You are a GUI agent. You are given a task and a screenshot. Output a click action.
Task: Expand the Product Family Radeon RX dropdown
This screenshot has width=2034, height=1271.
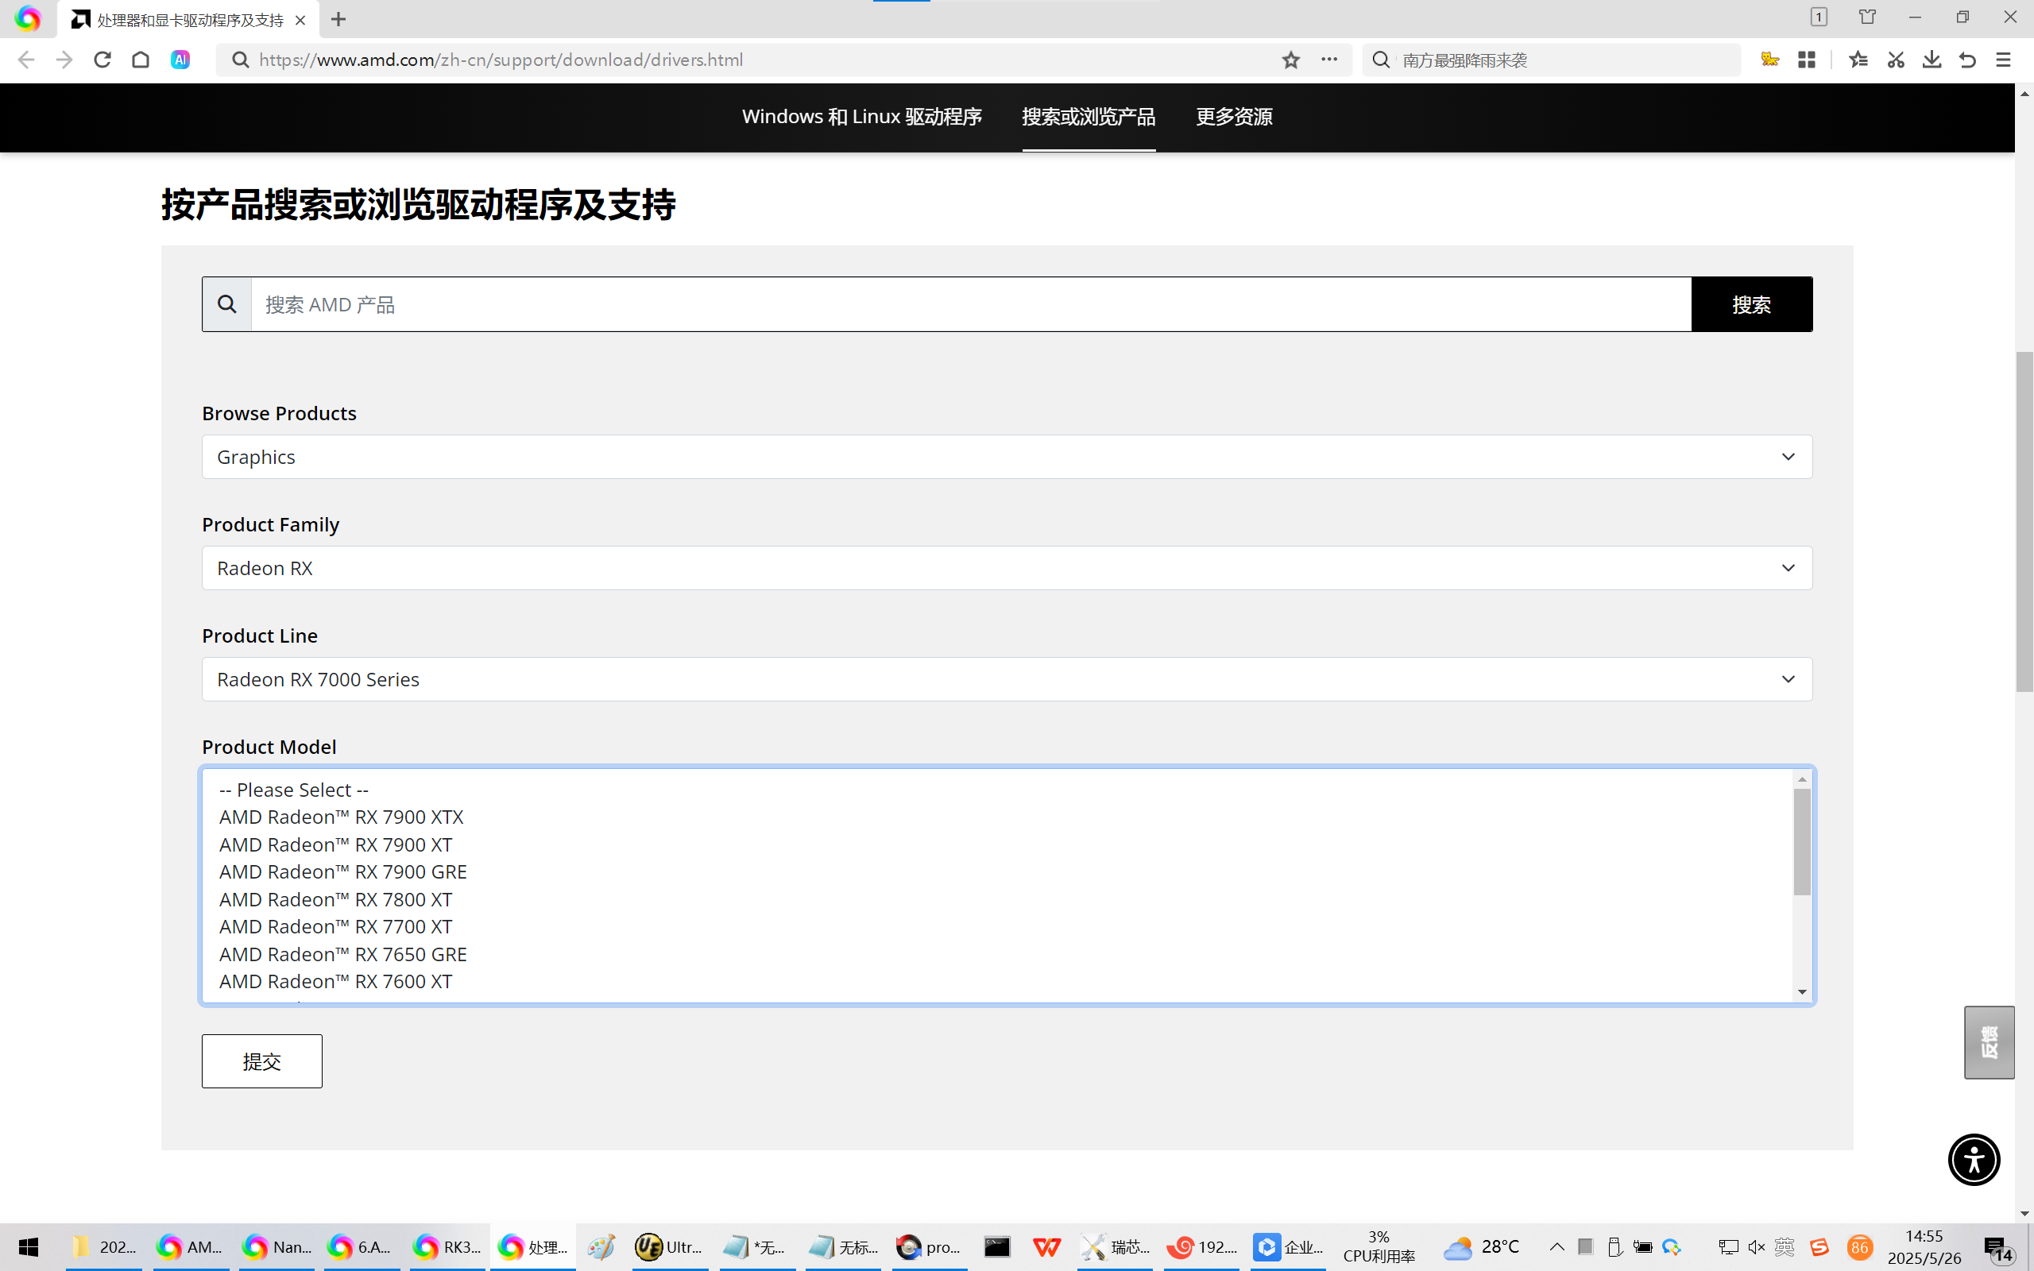pyautogui.click(x=1006, y=568)
